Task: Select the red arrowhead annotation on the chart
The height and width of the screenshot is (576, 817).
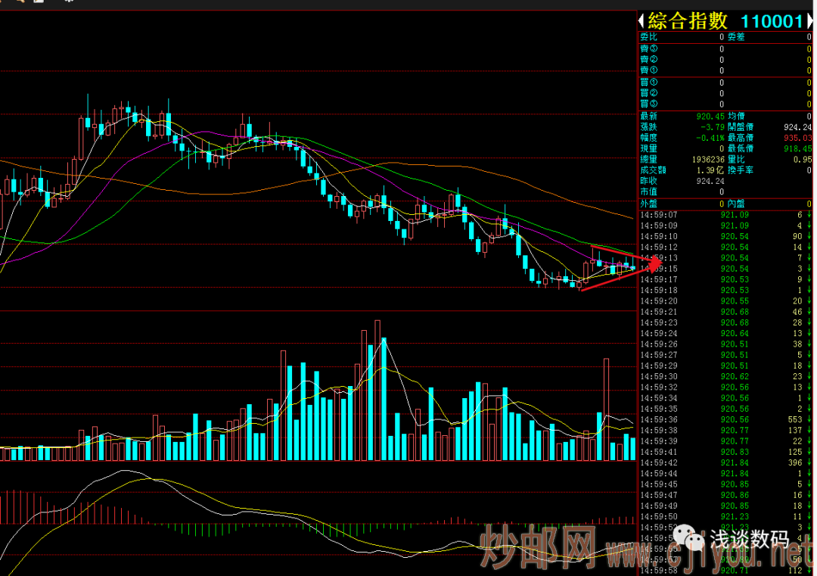Action: pos(653,263)
